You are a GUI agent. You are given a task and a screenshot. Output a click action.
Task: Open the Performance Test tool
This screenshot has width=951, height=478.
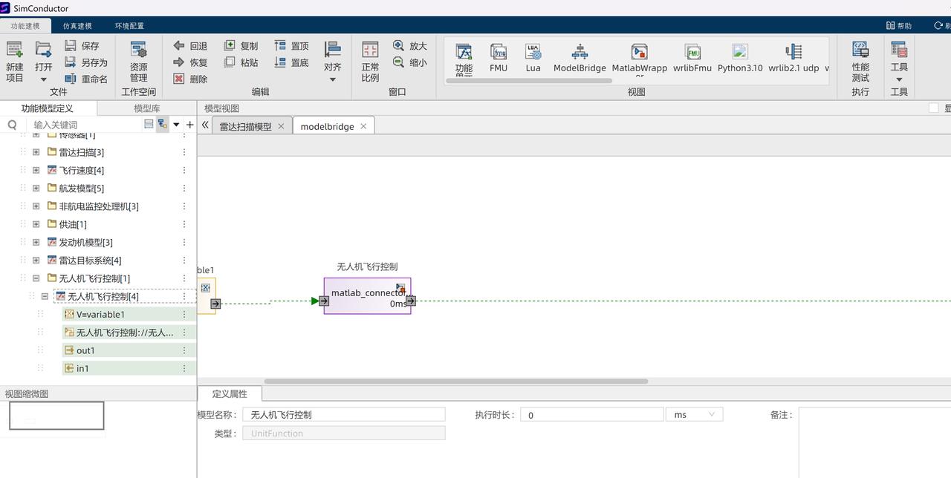860,50
